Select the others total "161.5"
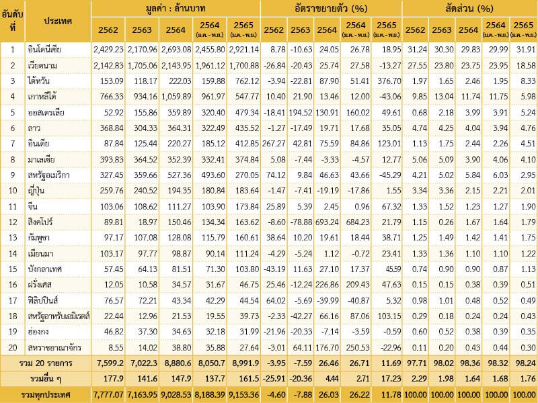 [249, 379]
